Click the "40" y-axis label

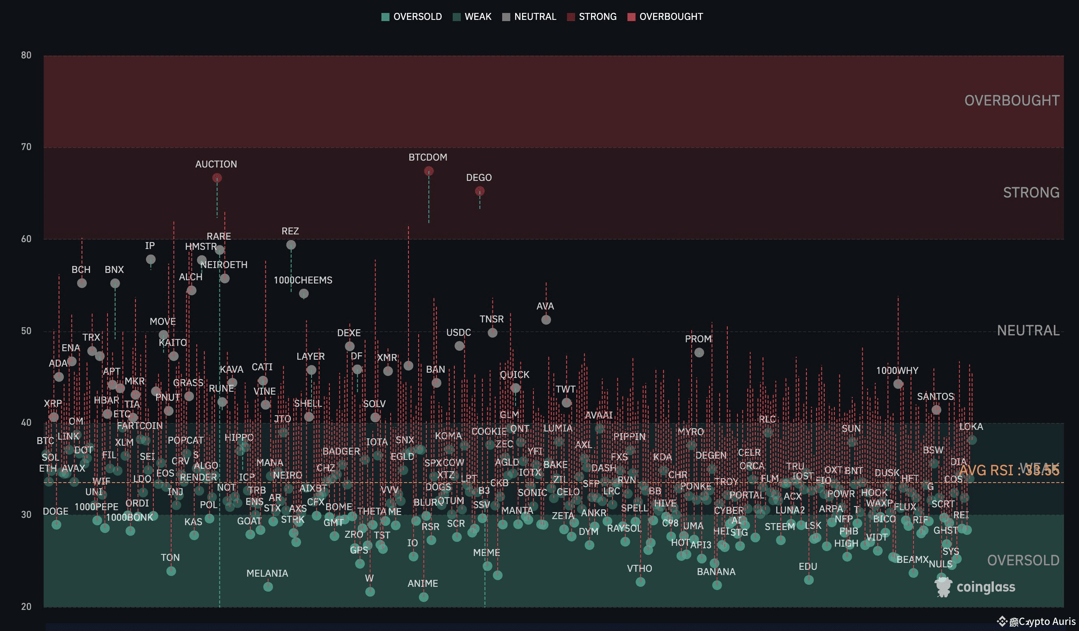point(26,423)
